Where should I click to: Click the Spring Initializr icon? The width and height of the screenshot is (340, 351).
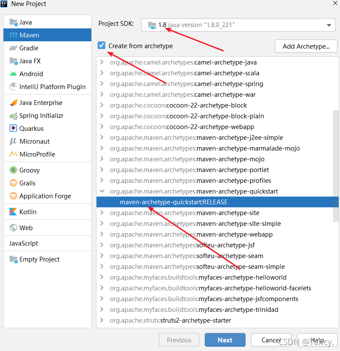(13, 116)
